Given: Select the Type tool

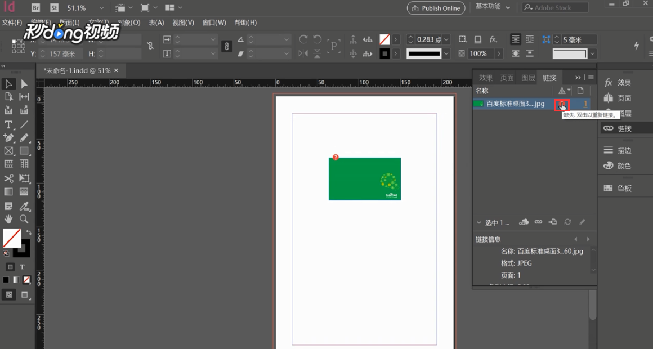Looking at the screenshot, I should tap(8, 124).
